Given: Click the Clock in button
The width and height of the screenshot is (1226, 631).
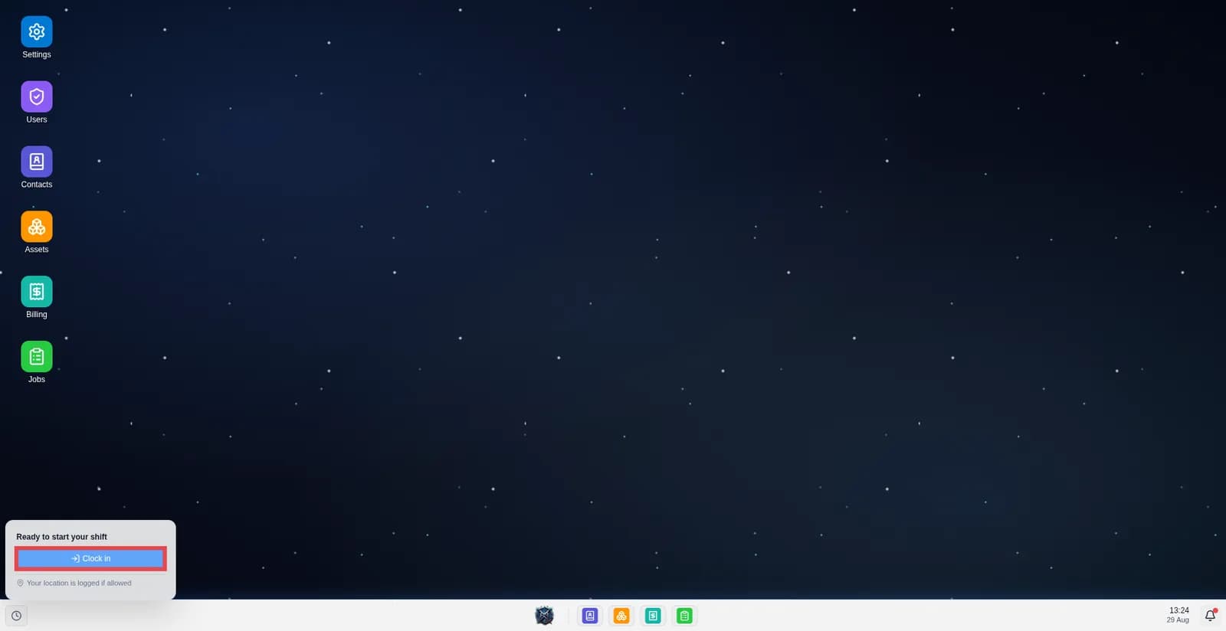Looking at the screenshot, I should pos(90,558).
